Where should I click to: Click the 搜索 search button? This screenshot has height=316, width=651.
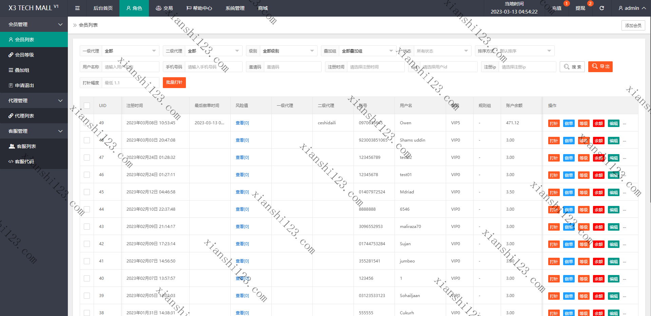[x=572, y=67]
